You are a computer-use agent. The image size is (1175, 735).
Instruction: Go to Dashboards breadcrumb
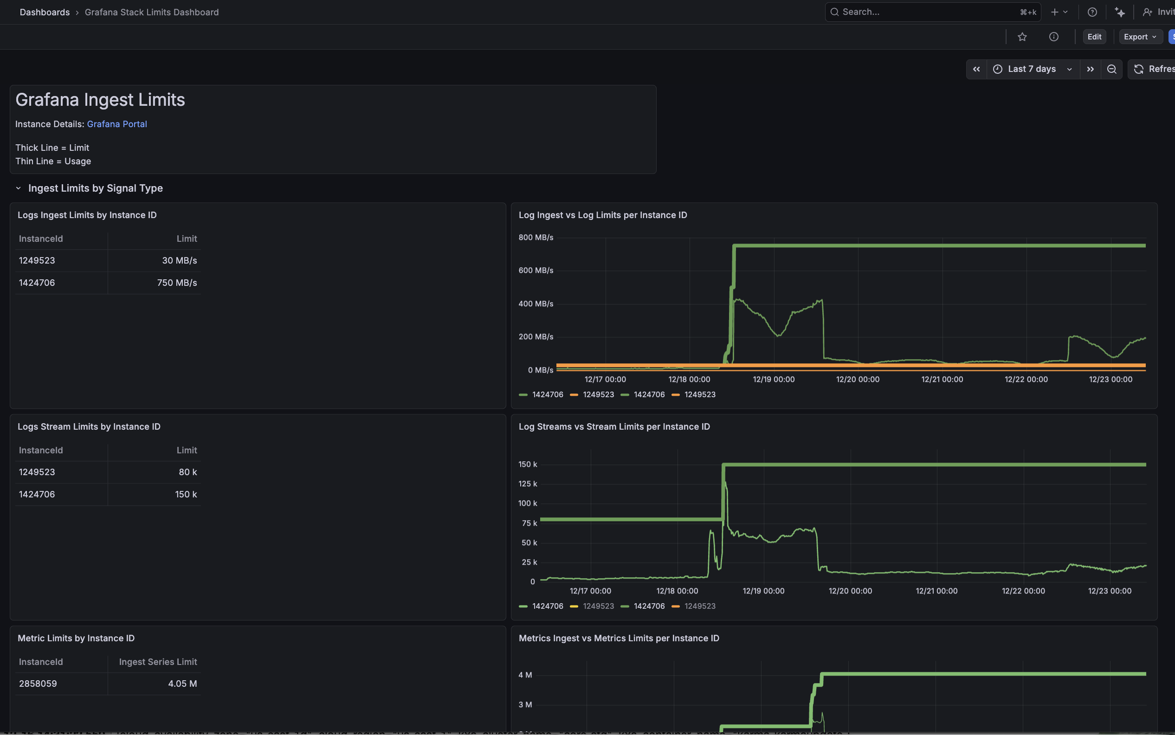point(45,12)
